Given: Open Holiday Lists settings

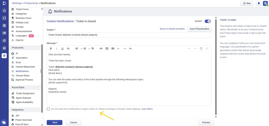Looking at the screenshot, I should (x=22, y=22).
